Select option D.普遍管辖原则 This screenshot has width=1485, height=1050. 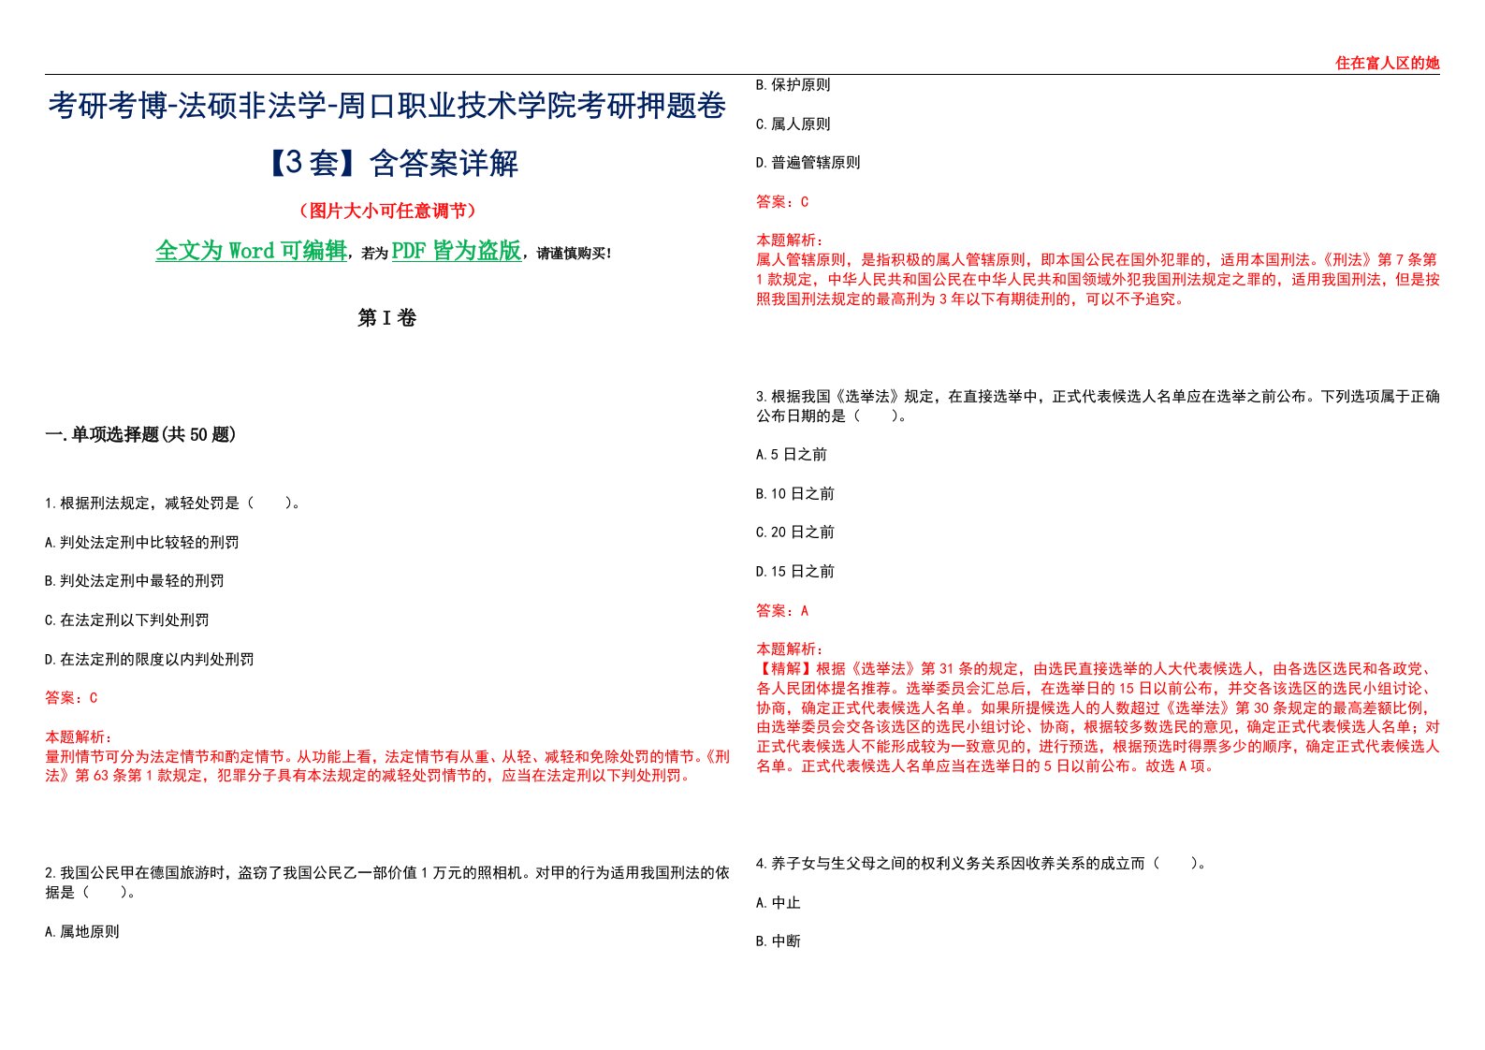[808, 163]
